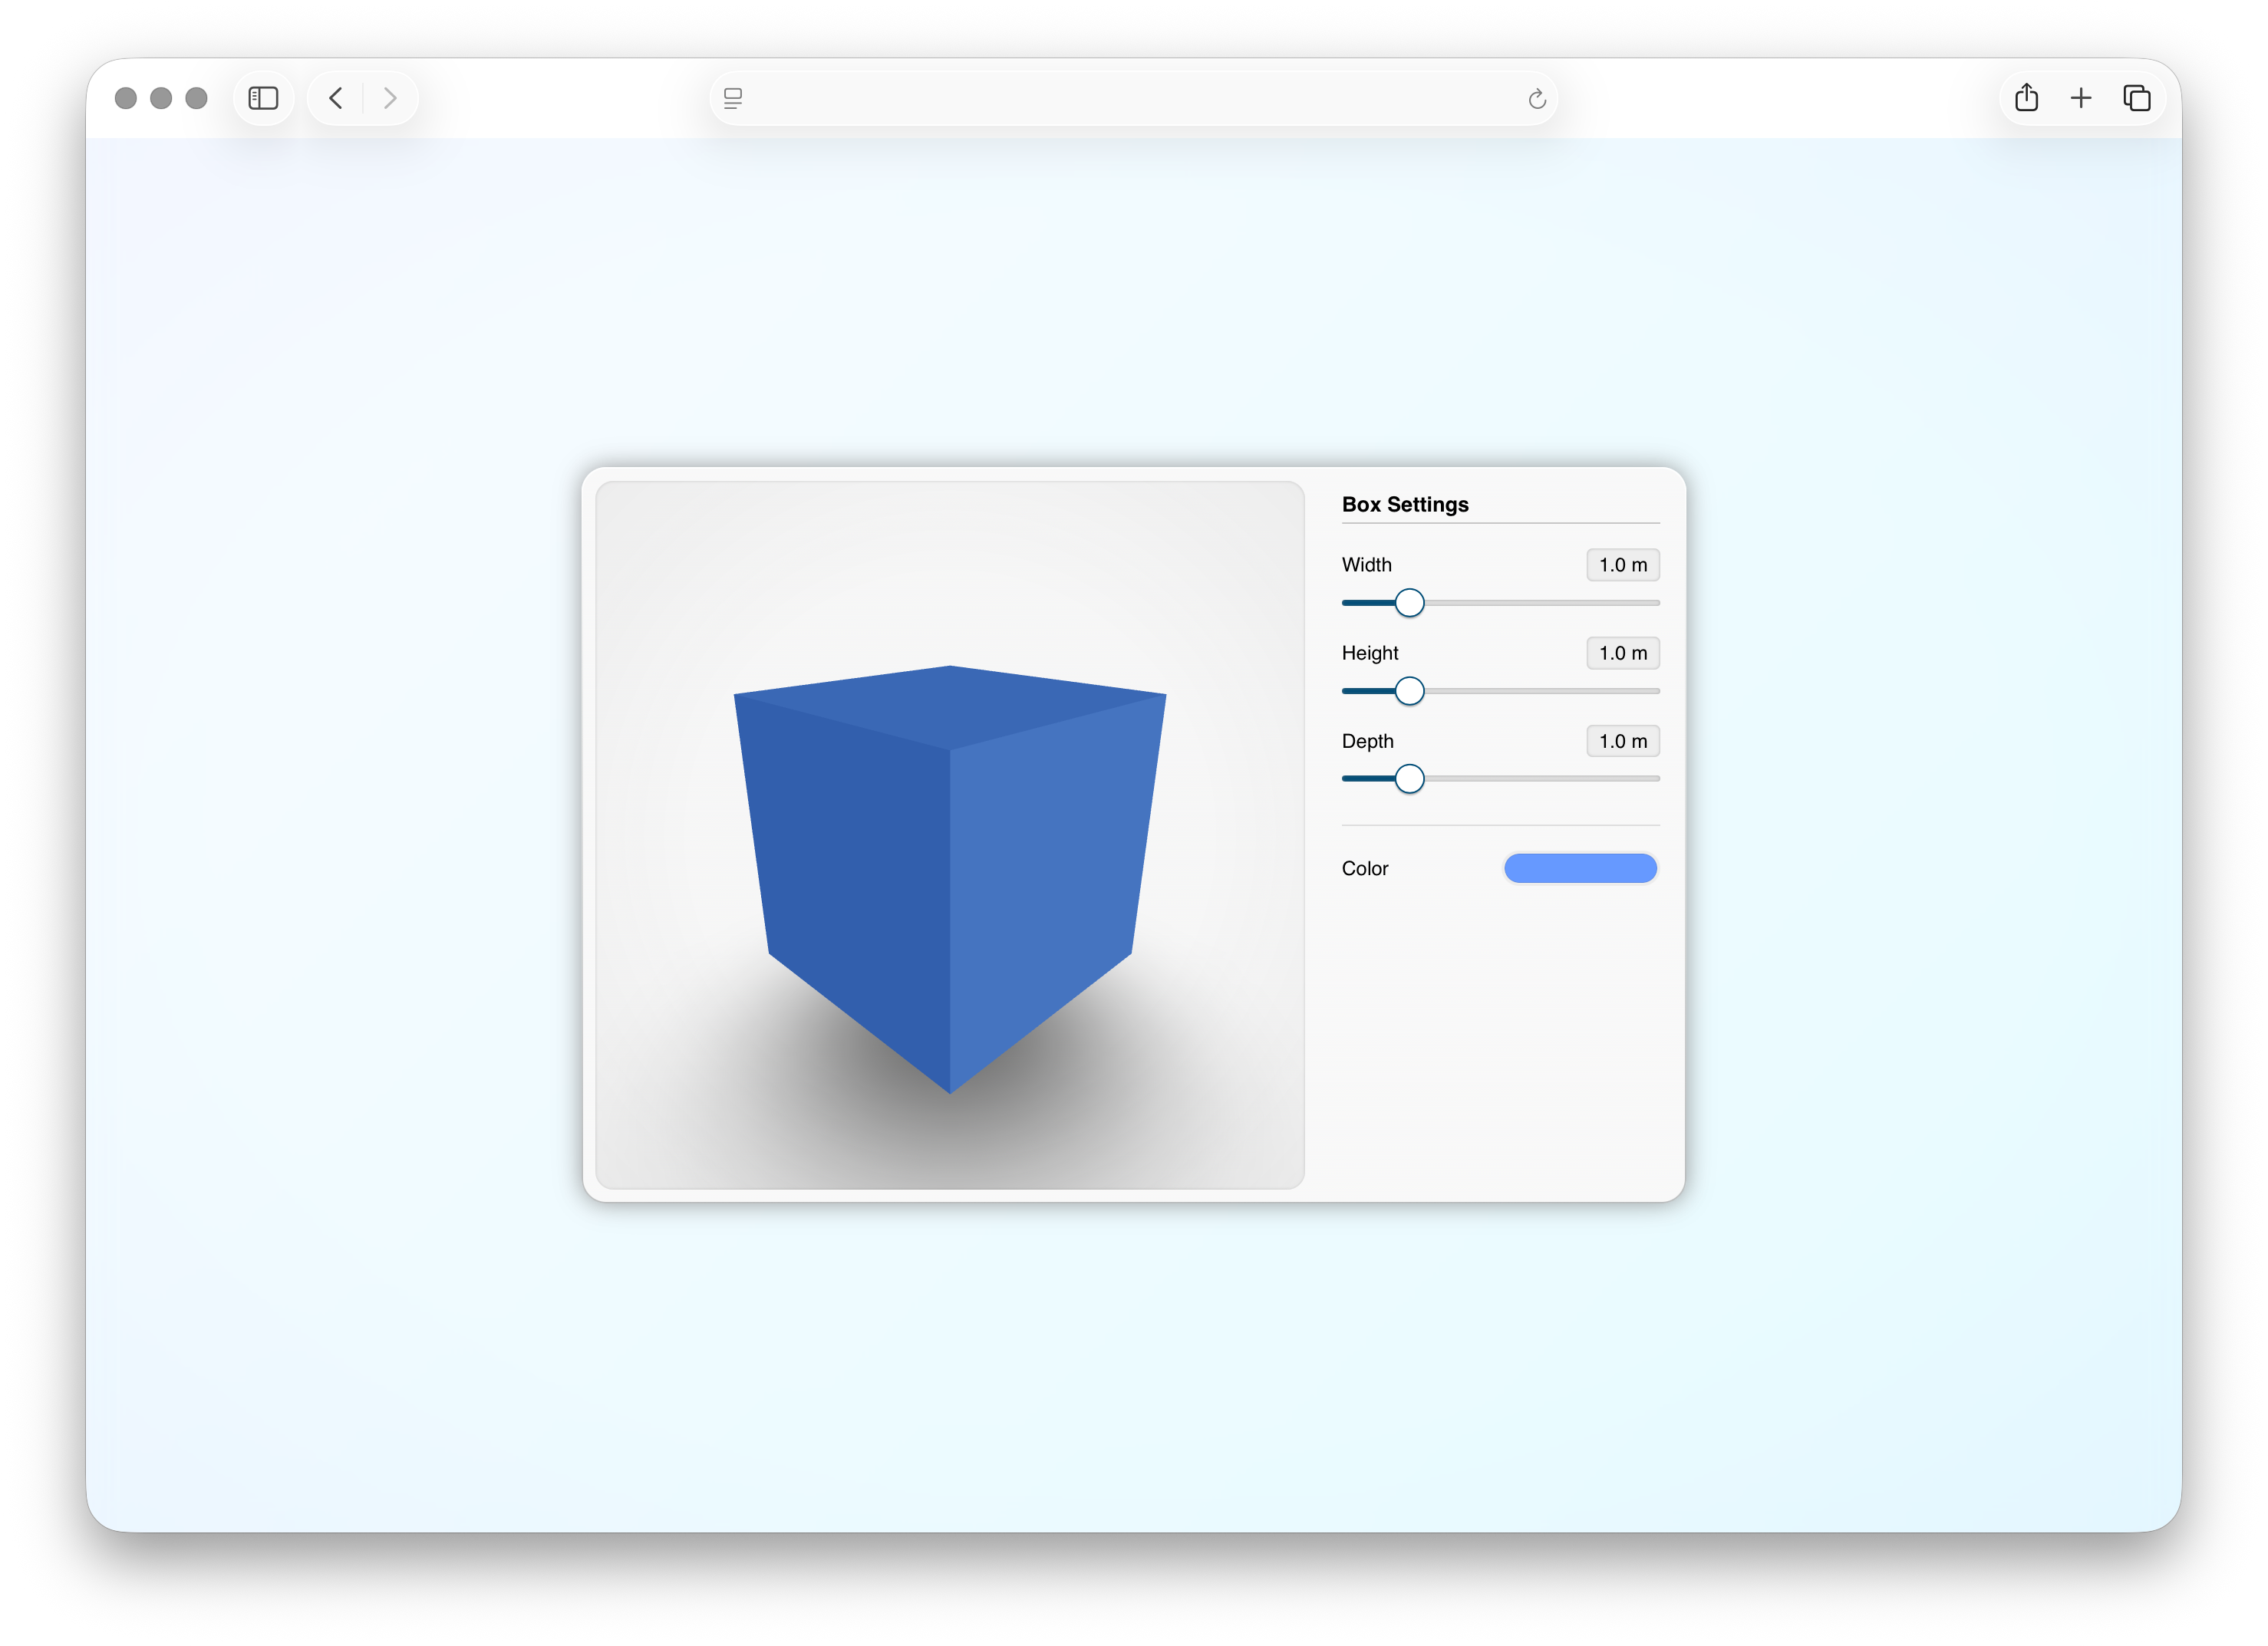Add a new tab with plus icon

point(2081,98)
